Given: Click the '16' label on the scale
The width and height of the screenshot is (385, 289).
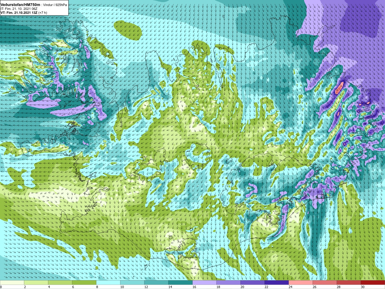Looking at the screenshot, I should tap(194, 287).
